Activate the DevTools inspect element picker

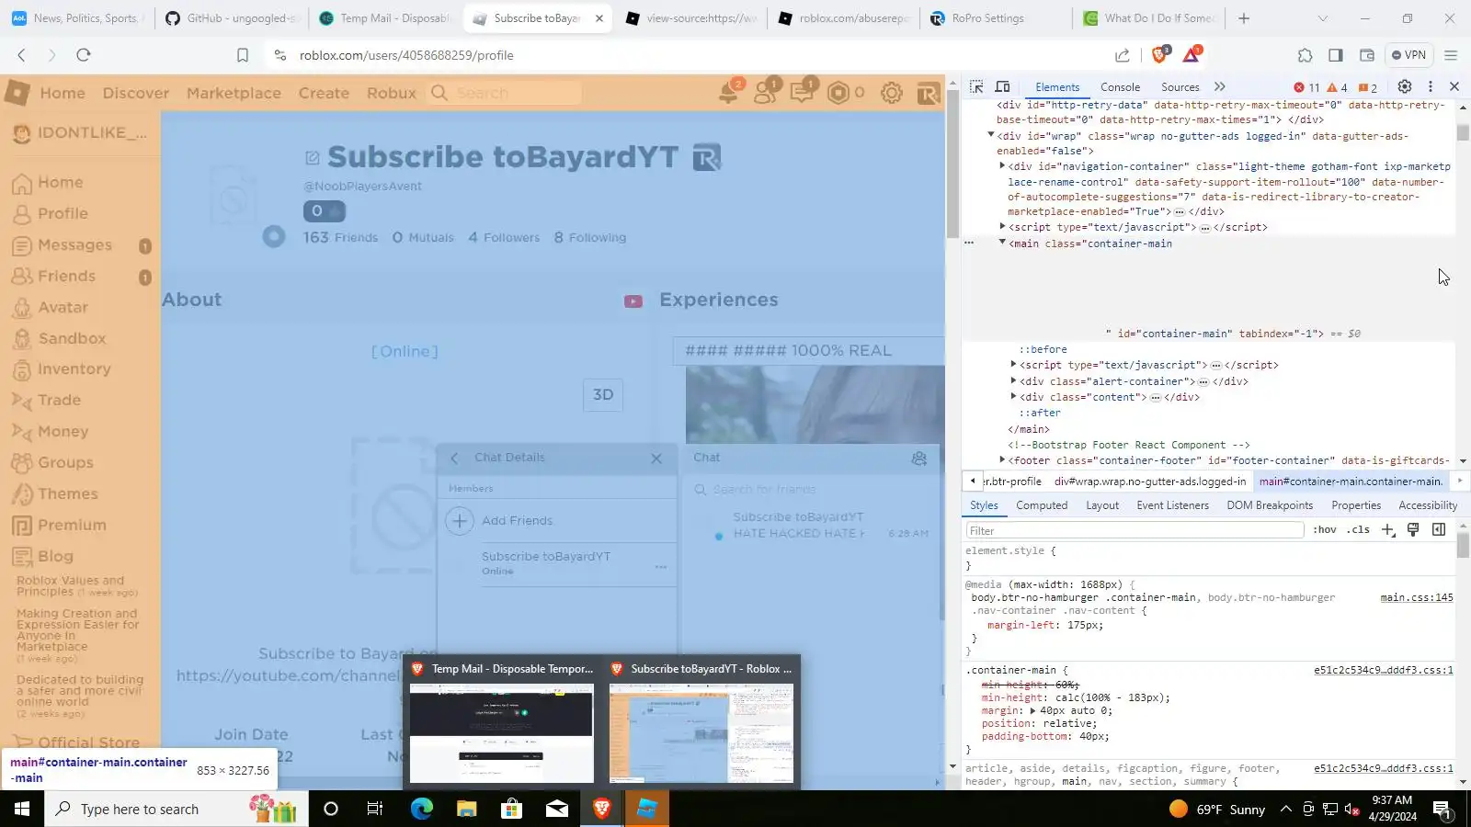tap(976, 86)
